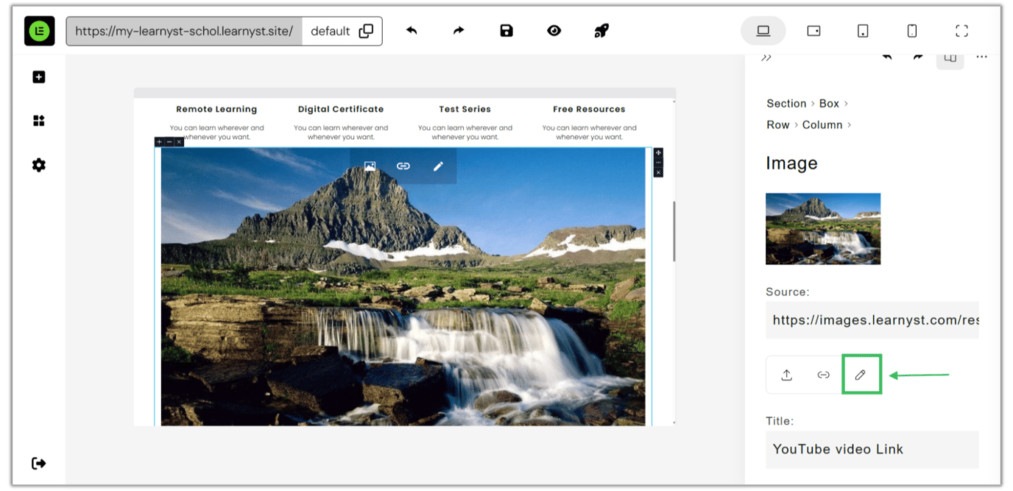Log out via the bottom sidebar icon
Viewport: 1013px width, 491px height.
click(39, 463)
